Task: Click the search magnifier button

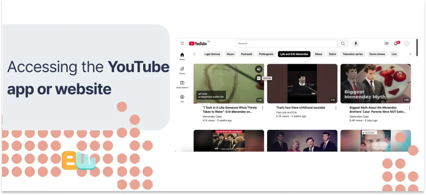Action: coord(343,43)
